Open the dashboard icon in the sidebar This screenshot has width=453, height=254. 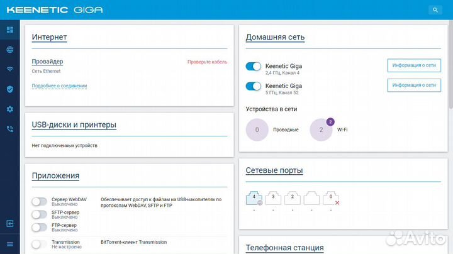click(x=10, y=30)
